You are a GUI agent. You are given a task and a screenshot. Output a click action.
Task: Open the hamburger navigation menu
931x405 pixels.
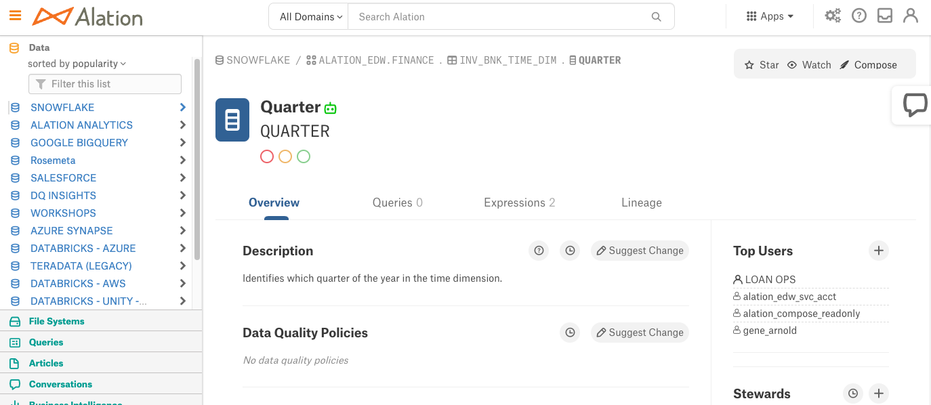click(15, 16)
